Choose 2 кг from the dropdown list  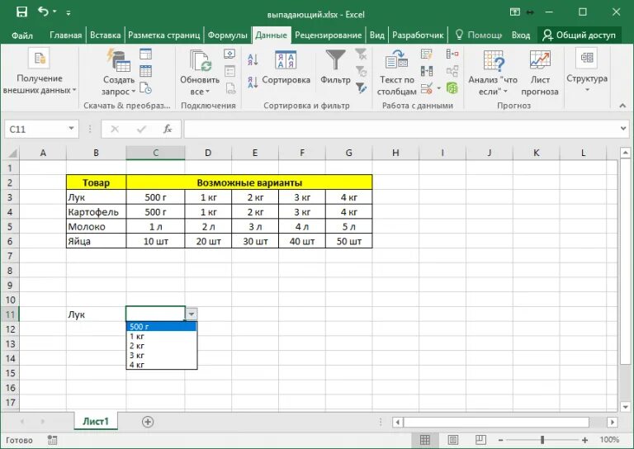pyautogui.click(x=161, y=346)
